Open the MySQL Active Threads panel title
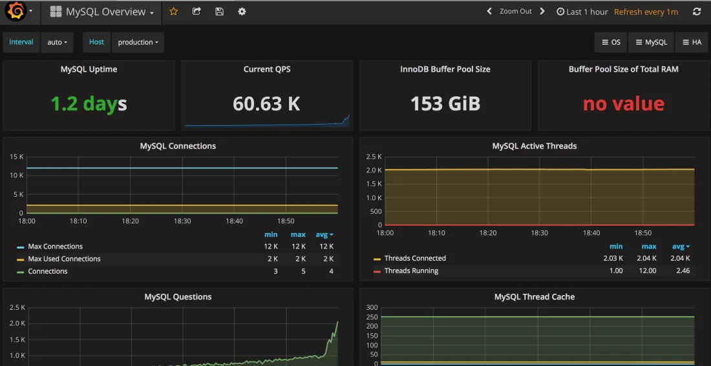This screenshot has width=711, height=366. pos(535,146)
